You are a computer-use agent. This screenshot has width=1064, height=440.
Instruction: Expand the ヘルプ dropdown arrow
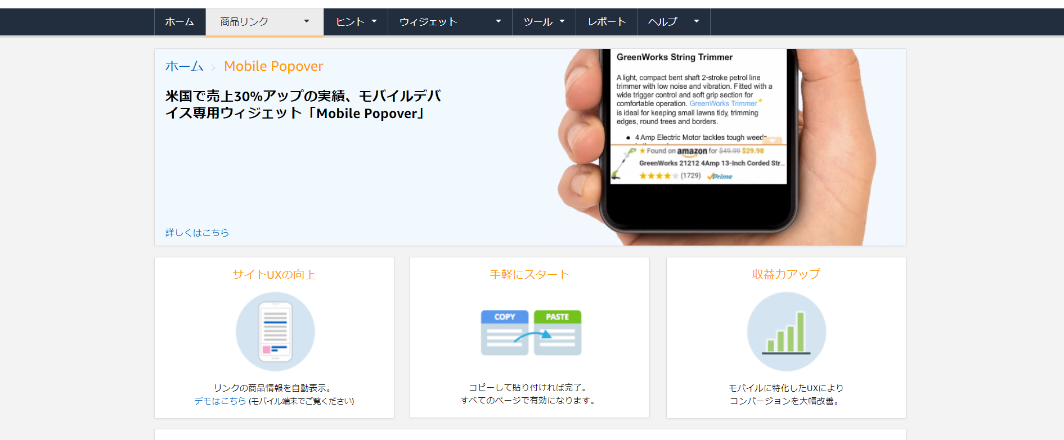pos(697,21)
